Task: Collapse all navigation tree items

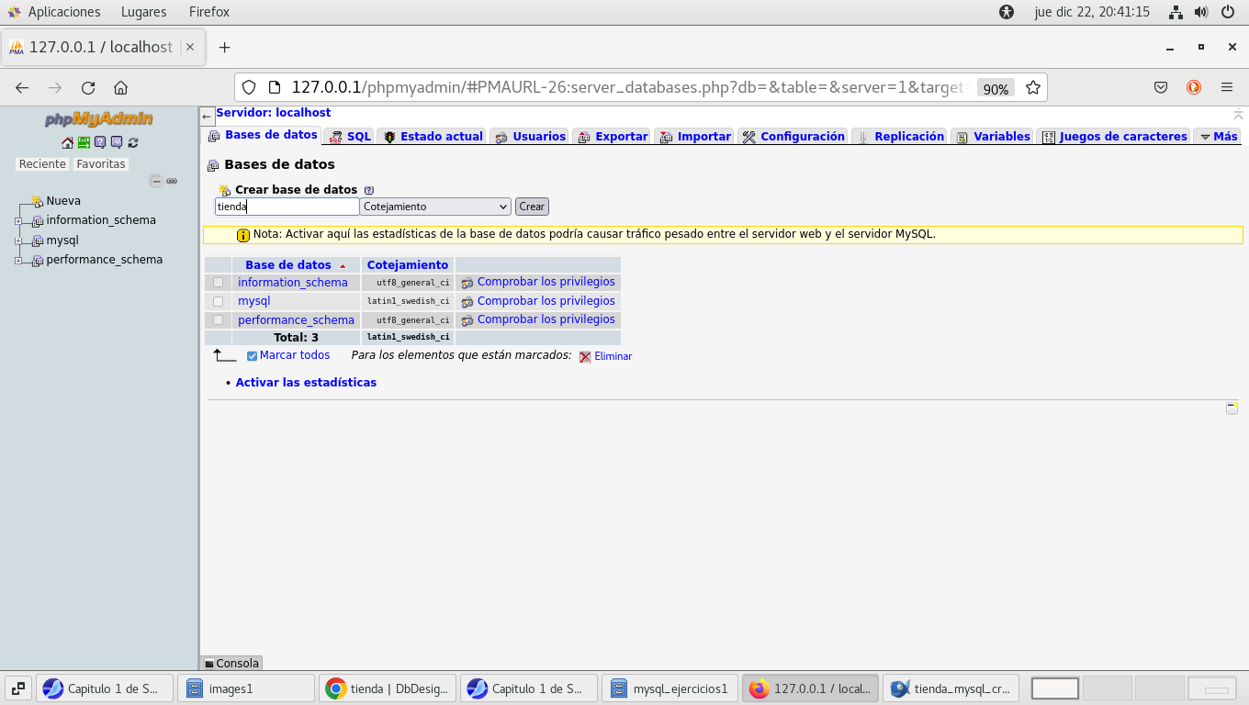Action: click(x=156, y=181)
